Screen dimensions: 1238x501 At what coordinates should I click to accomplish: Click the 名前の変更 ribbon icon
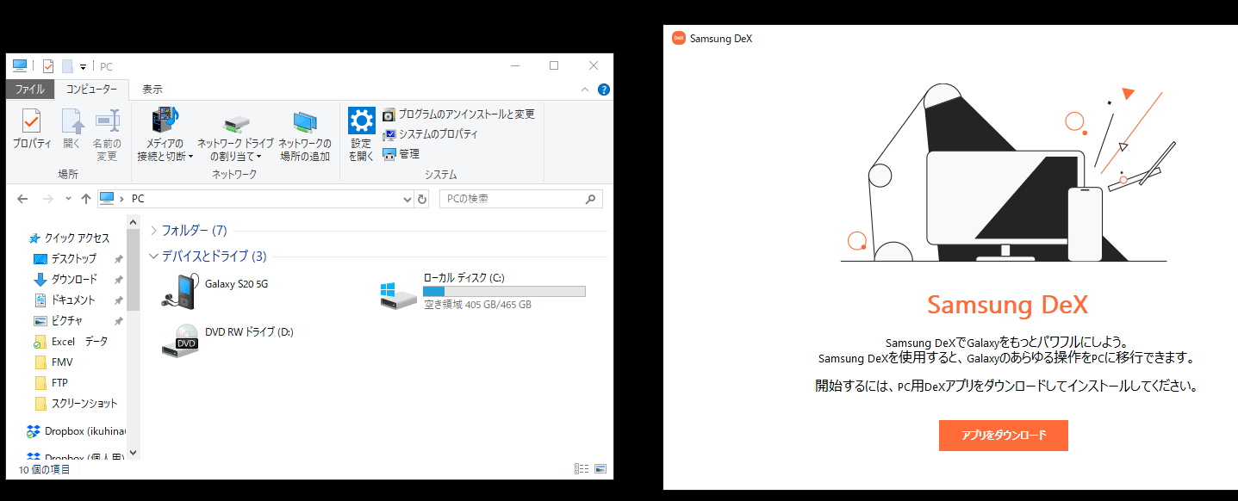[x=107, y=135]
